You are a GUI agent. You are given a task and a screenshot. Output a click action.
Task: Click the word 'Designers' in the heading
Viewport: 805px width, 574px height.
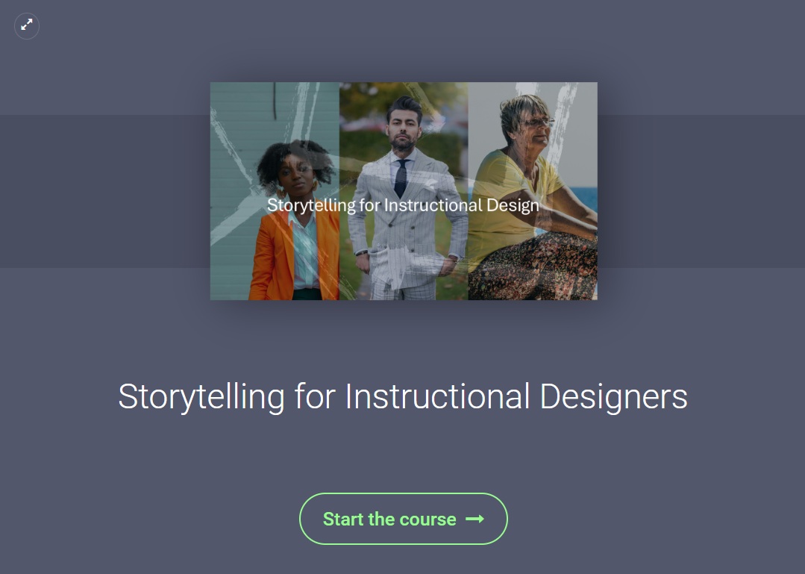coord(613,396)
